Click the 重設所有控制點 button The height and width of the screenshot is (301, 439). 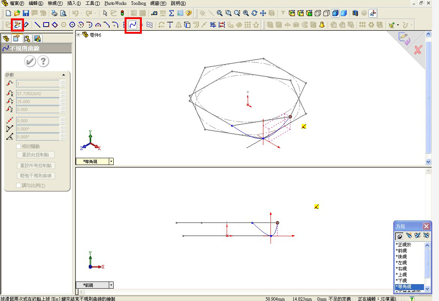click(x=36, y=165)
